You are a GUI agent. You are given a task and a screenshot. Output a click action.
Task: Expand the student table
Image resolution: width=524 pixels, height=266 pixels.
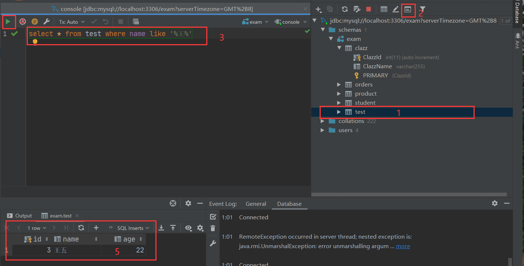click(x=339, y=103)
